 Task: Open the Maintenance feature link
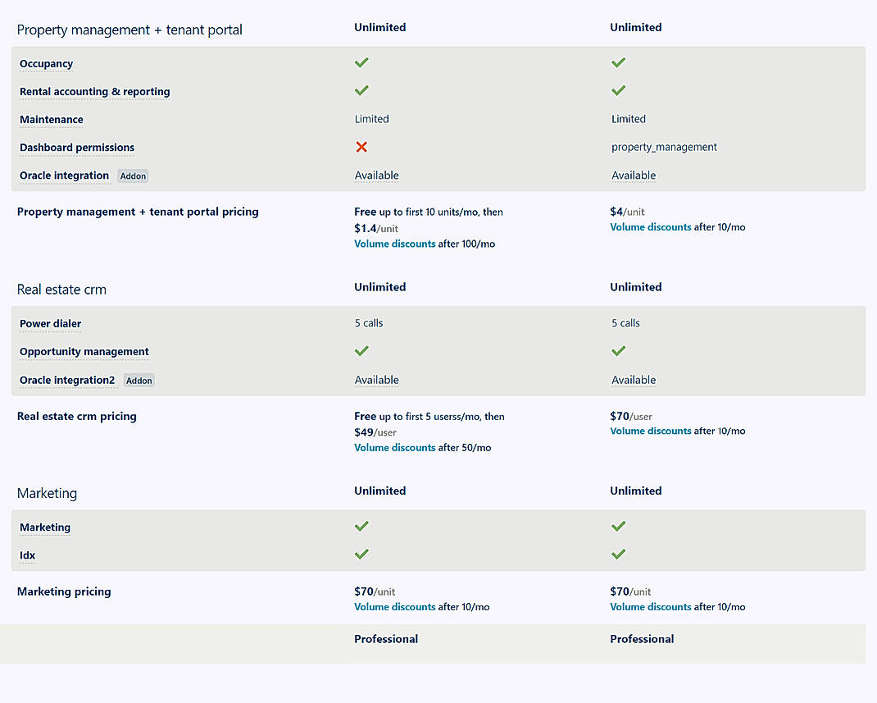click(x=51, y=119)
